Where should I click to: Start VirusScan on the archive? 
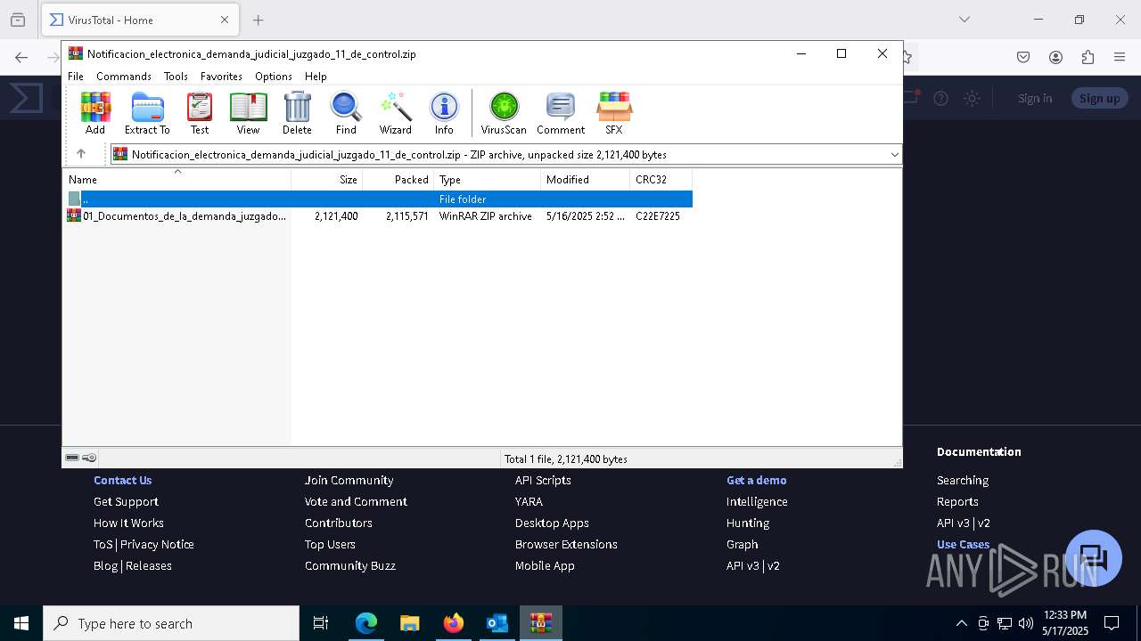[504, 113]
